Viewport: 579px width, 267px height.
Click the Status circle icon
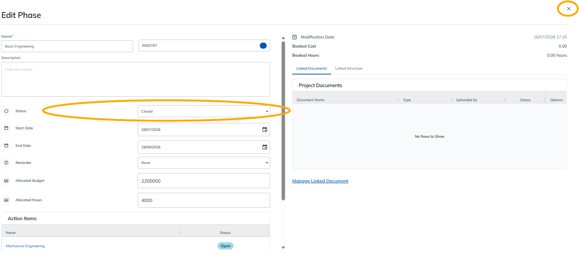coord(6,111)
